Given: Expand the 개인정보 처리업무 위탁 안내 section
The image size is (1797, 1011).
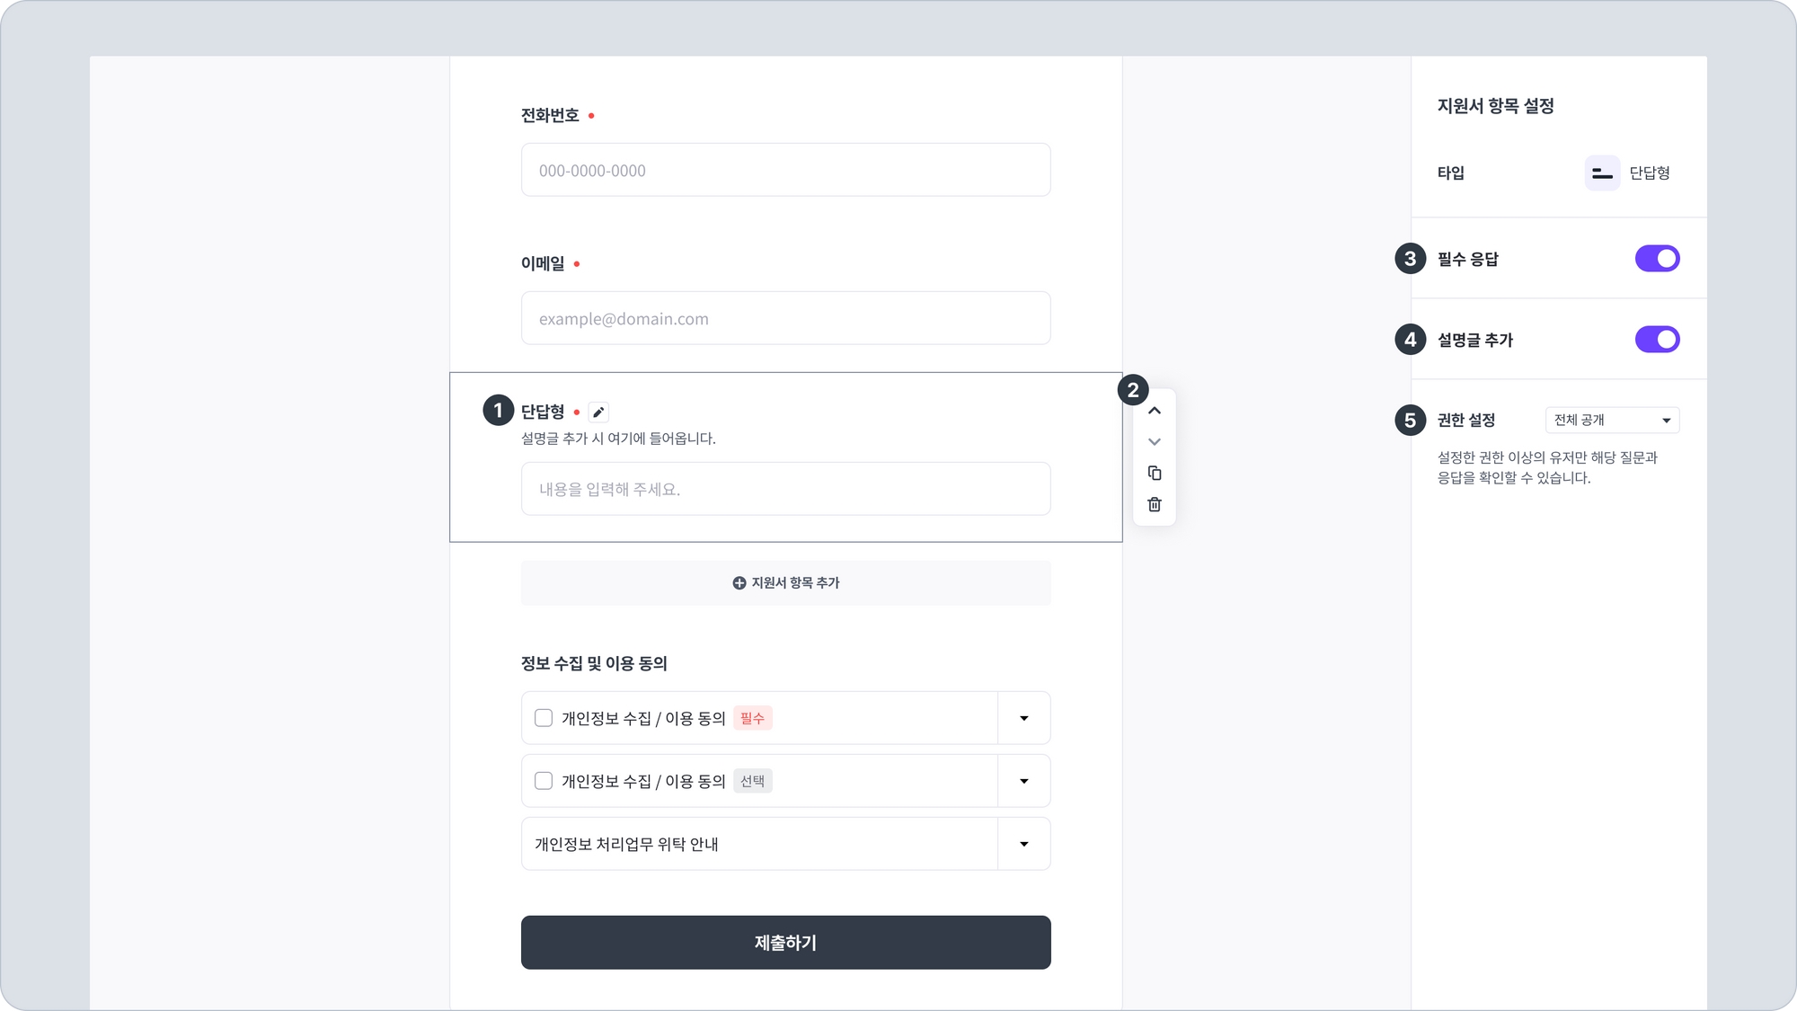Looking at the screenshot, I should coord(1023,844).
